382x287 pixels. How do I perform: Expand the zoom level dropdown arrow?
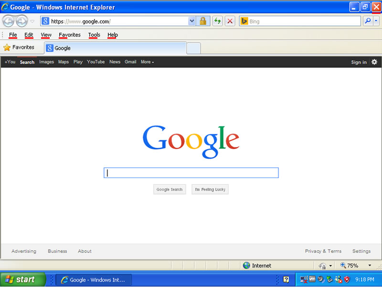[370, 265]
